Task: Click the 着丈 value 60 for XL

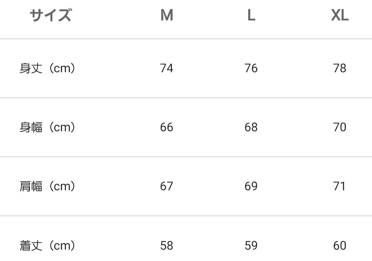Action: (x=339, y=246)
